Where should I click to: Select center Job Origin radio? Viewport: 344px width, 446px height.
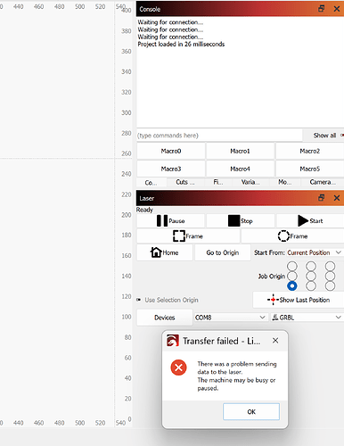pyautogui.click(x=311, y=276)
